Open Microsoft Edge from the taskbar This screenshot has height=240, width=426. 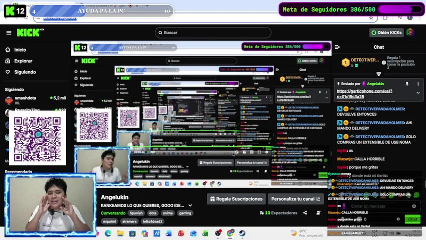[108, 233]
